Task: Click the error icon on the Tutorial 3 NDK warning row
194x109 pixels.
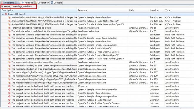Action: [9, 21]
